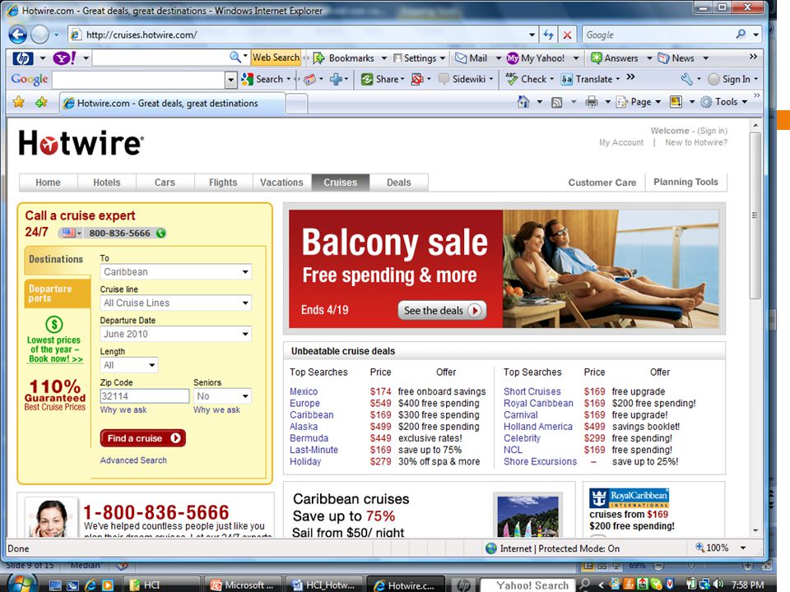This screenshot has height=592, width=790.
Task: Click the Zip Code input field
Action: tap(145, 396)
